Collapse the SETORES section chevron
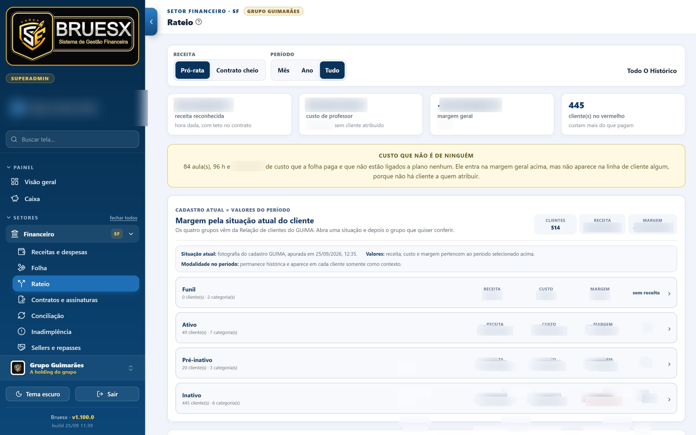Viewport: 696px width, 435px height. click(x=9, y=217)
